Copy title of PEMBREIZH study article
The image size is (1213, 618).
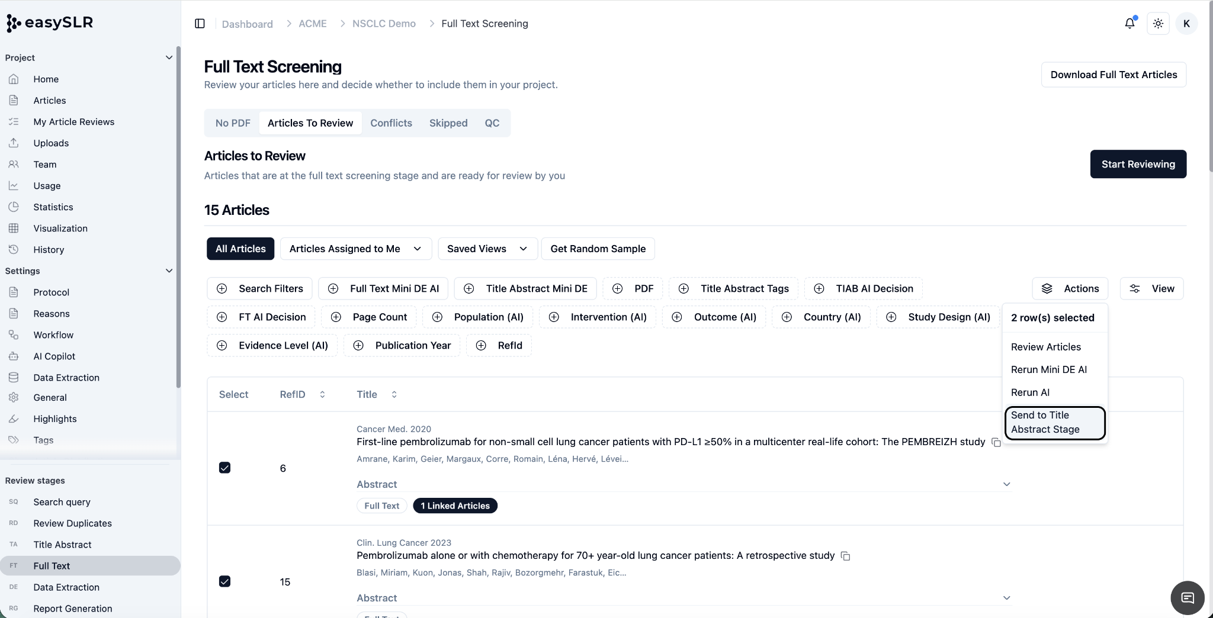(x=996, y=442)
